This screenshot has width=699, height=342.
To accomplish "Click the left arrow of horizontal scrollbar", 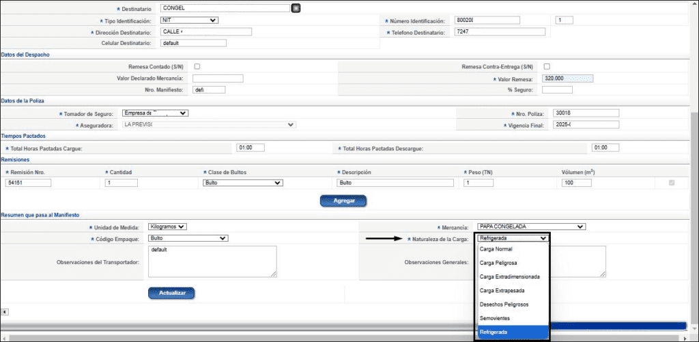I will 4,312.
